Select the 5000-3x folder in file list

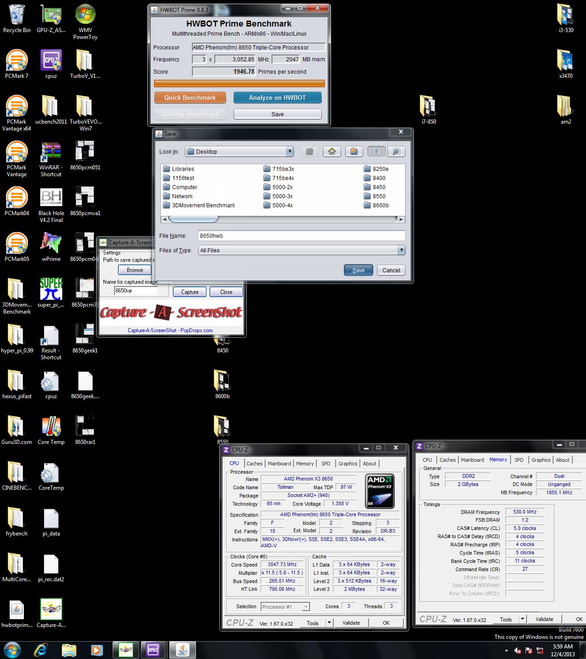[278, 196]
